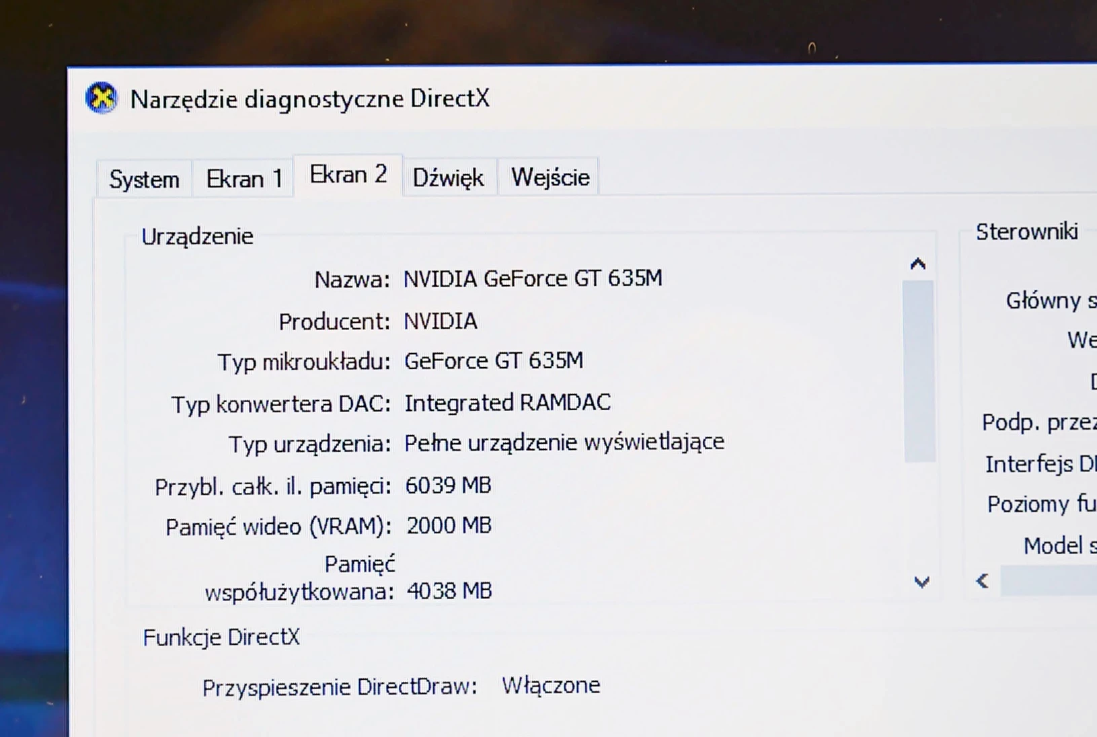This screenshot has height=737, width=1097.
Task: Open the Ekran 1 tab
Action: [243, 178]
